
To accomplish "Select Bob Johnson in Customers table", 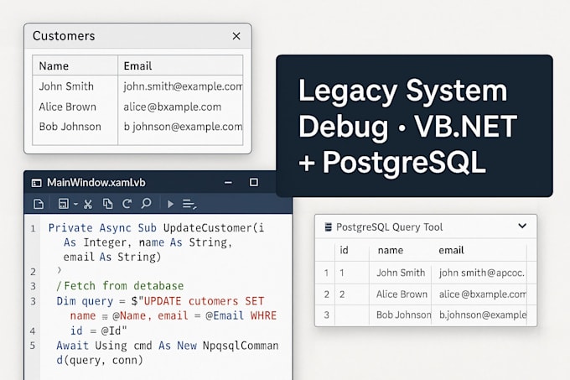I will coord(70,127).
